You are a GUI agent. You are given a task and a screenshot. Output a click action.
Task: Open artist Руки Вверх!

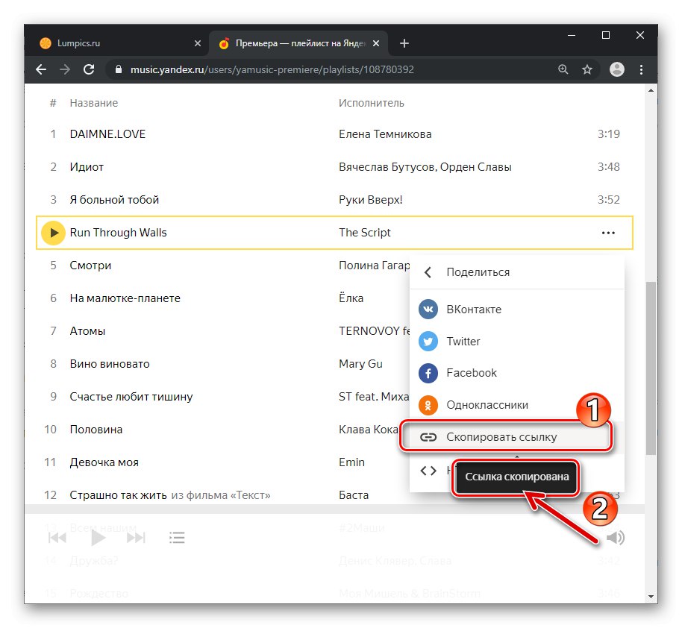click(371, 200)
